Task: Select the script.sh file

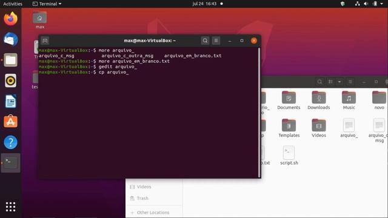Action: point(289,156)
